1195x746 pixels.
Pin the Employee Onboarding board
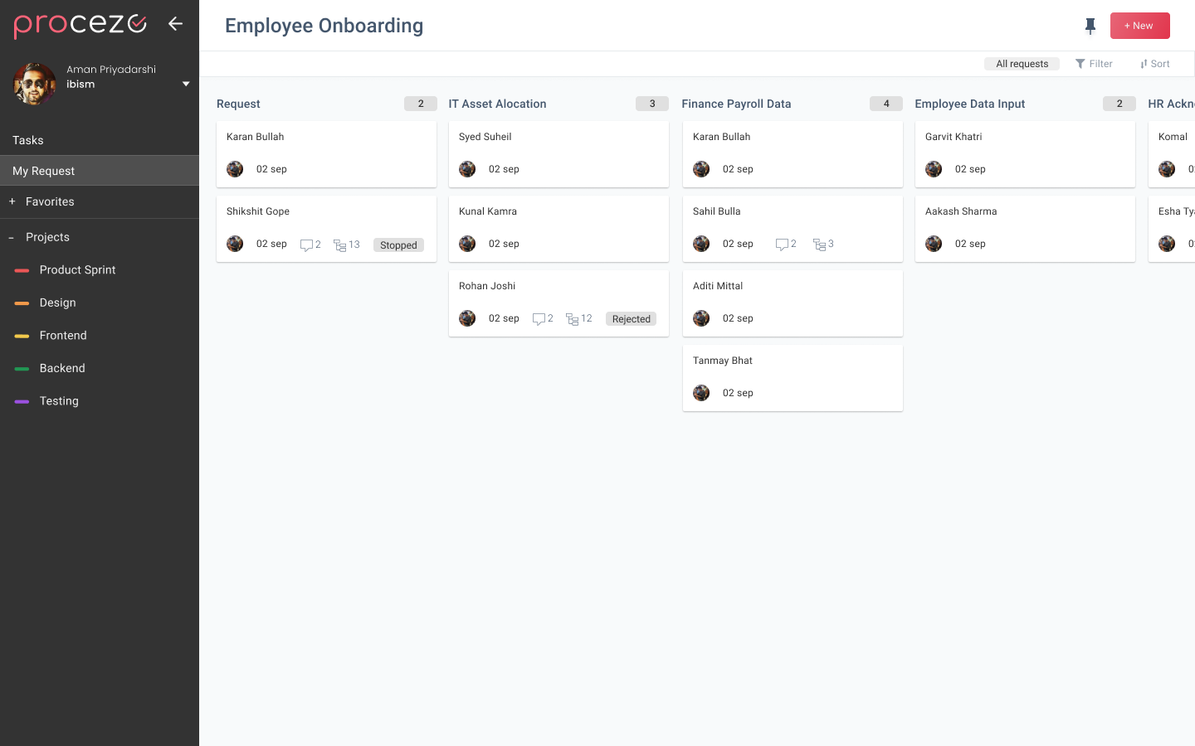coord(1090,27)
